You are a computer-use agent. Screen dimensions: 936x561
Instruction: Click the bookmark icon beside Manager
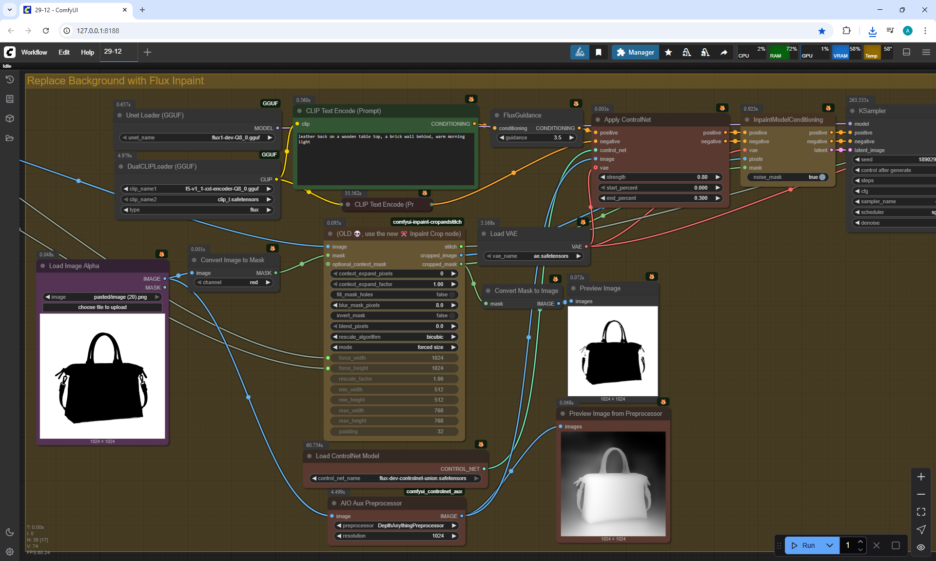point(599,52)
